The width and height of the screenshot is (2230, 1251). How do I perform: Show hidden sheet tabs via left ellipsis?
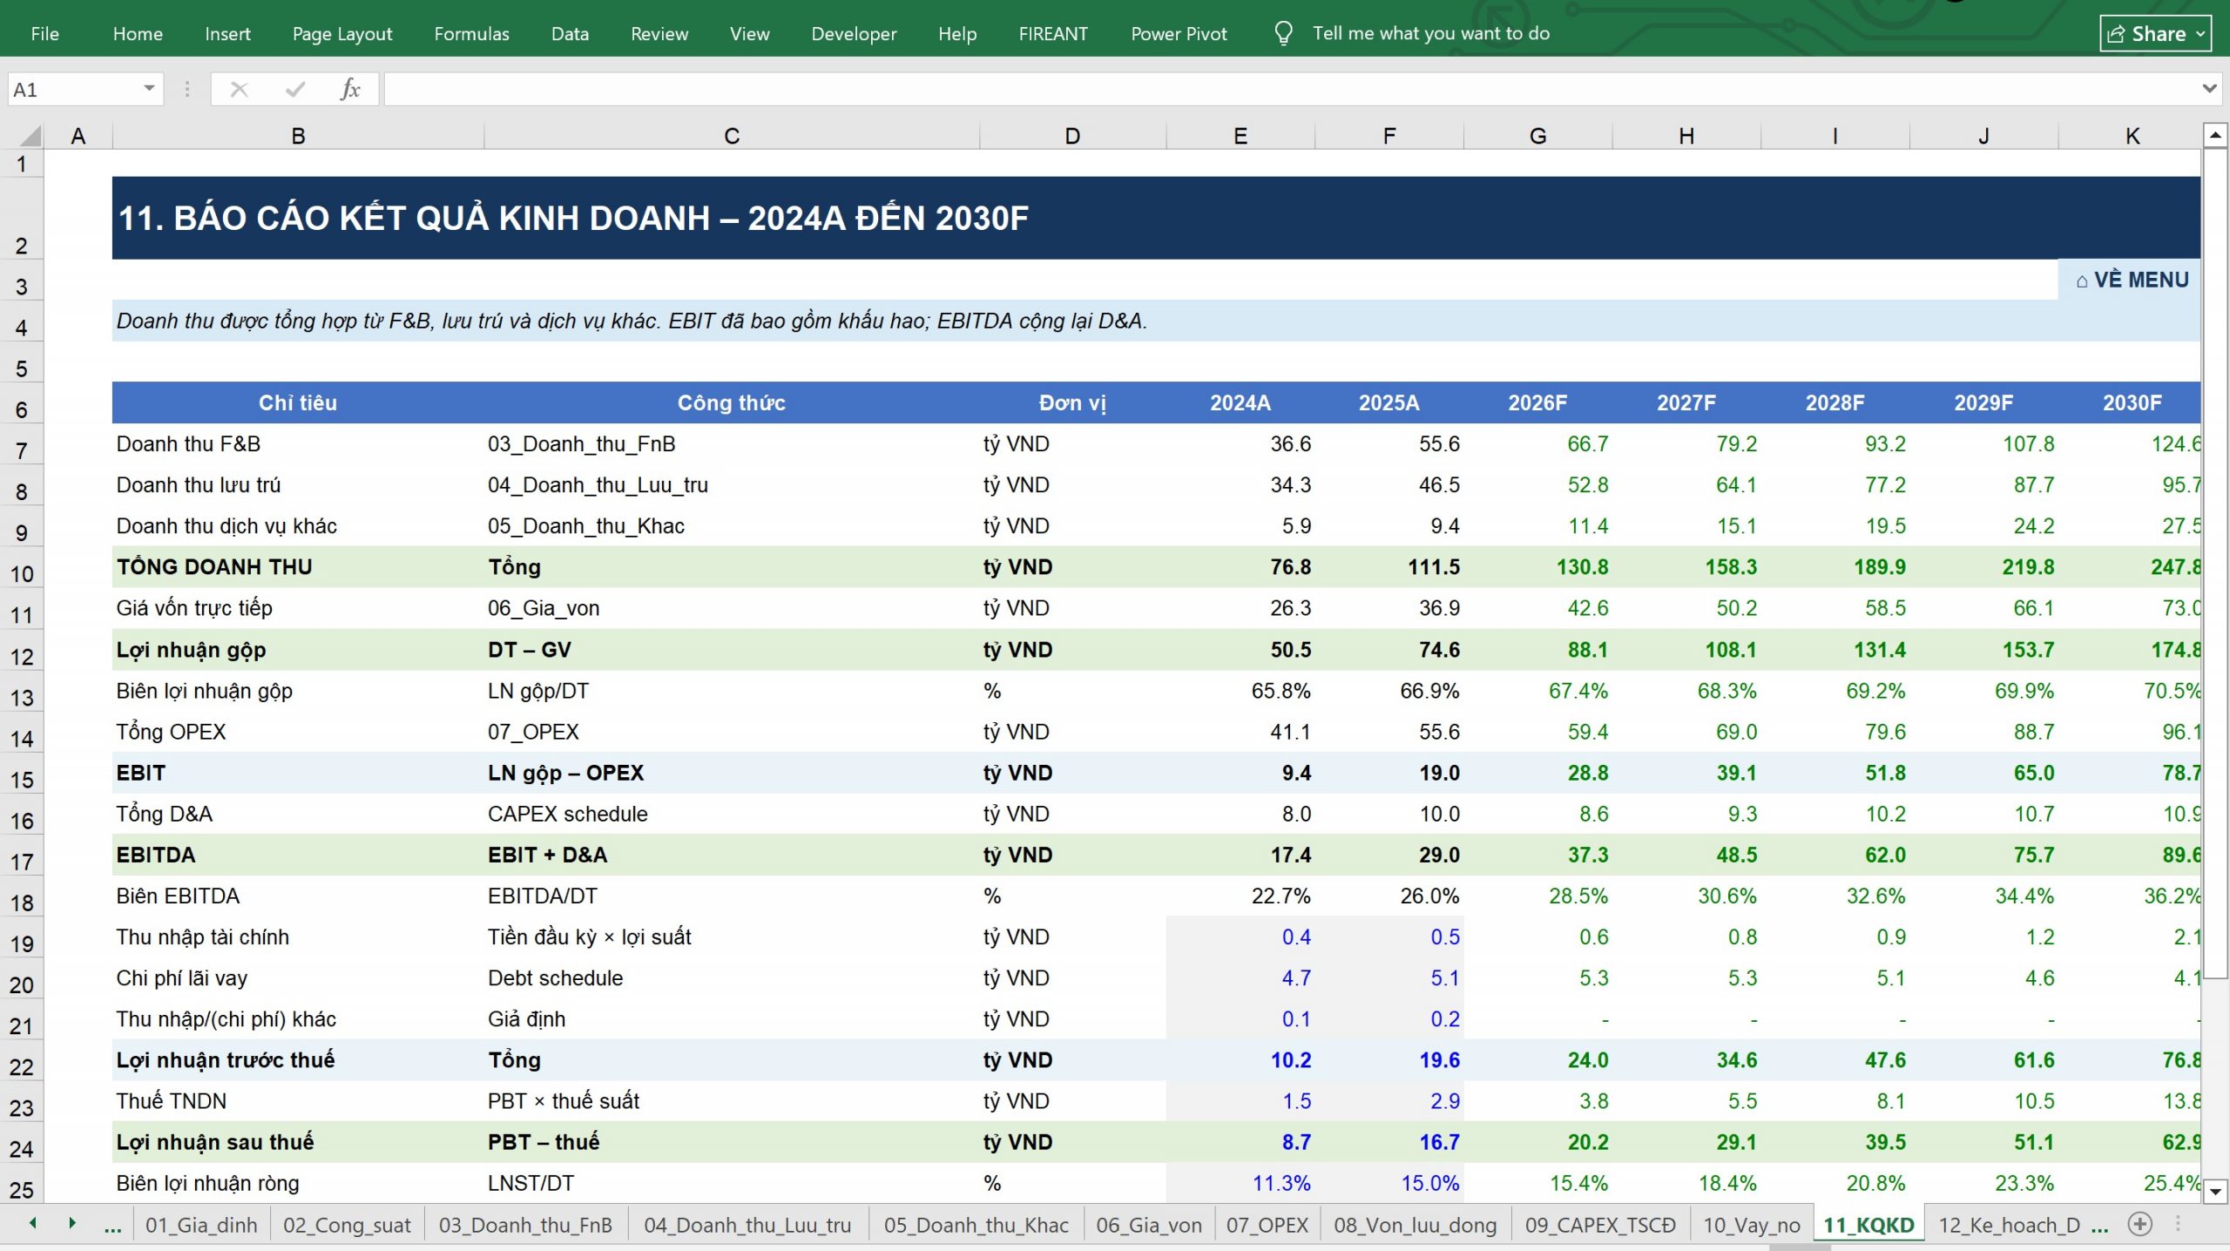tap(112, 1226)
